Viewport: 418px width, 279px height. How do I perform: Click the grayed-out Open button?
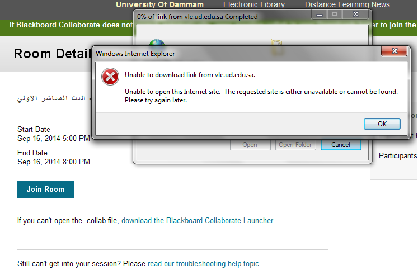pyautogui.click(x=250, y=145)
